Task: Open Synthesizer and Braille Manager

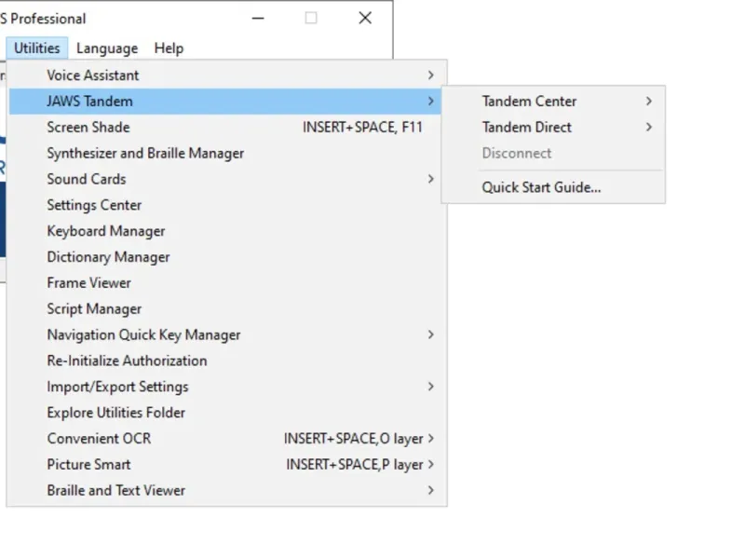Action: pos(145,154)
